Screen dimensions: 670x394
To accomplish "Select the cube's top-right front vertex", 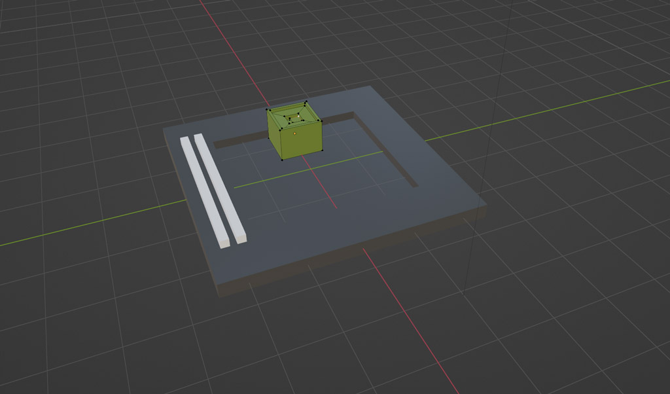I will tap(321, 121).
